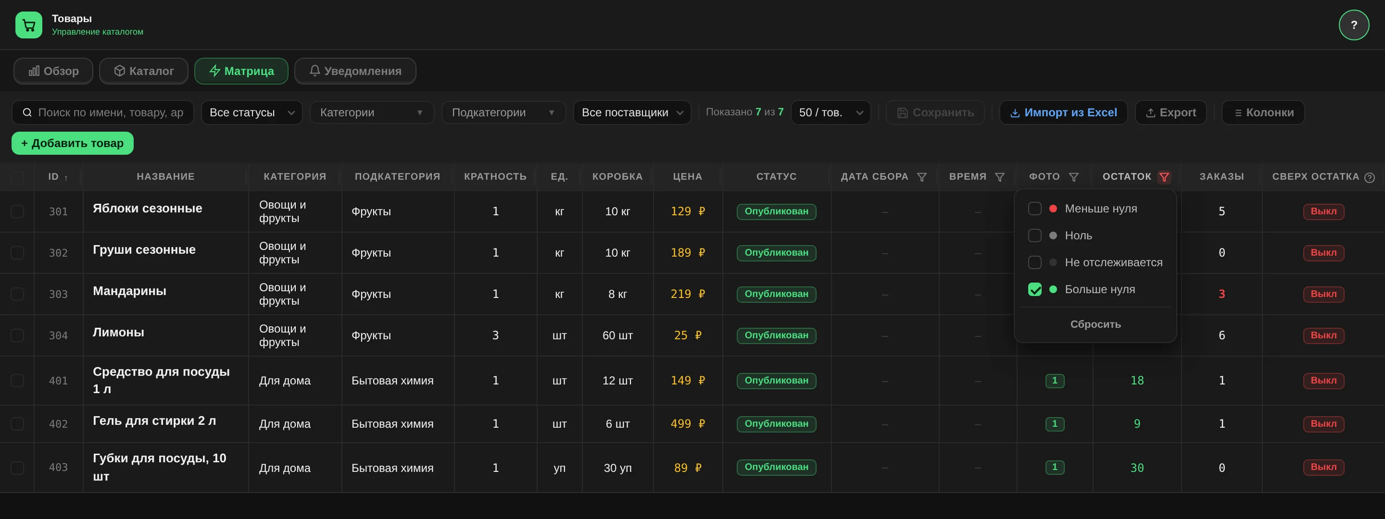The image size is (1385, 519).
Task: Tick the Не отслеживается filter checkbox
Action: pyautogui.click(x=1034, y=262)
